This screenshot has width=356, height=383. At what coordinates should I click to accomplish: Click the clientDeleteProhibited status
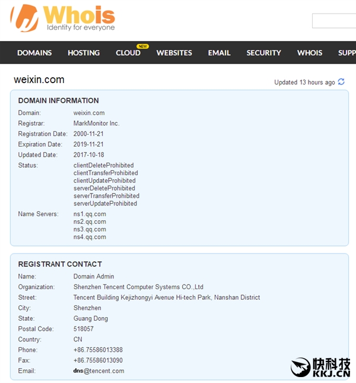pos(103,165)
